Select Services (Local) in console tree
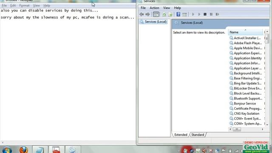The image size is (272, 153). coord(153,22)
